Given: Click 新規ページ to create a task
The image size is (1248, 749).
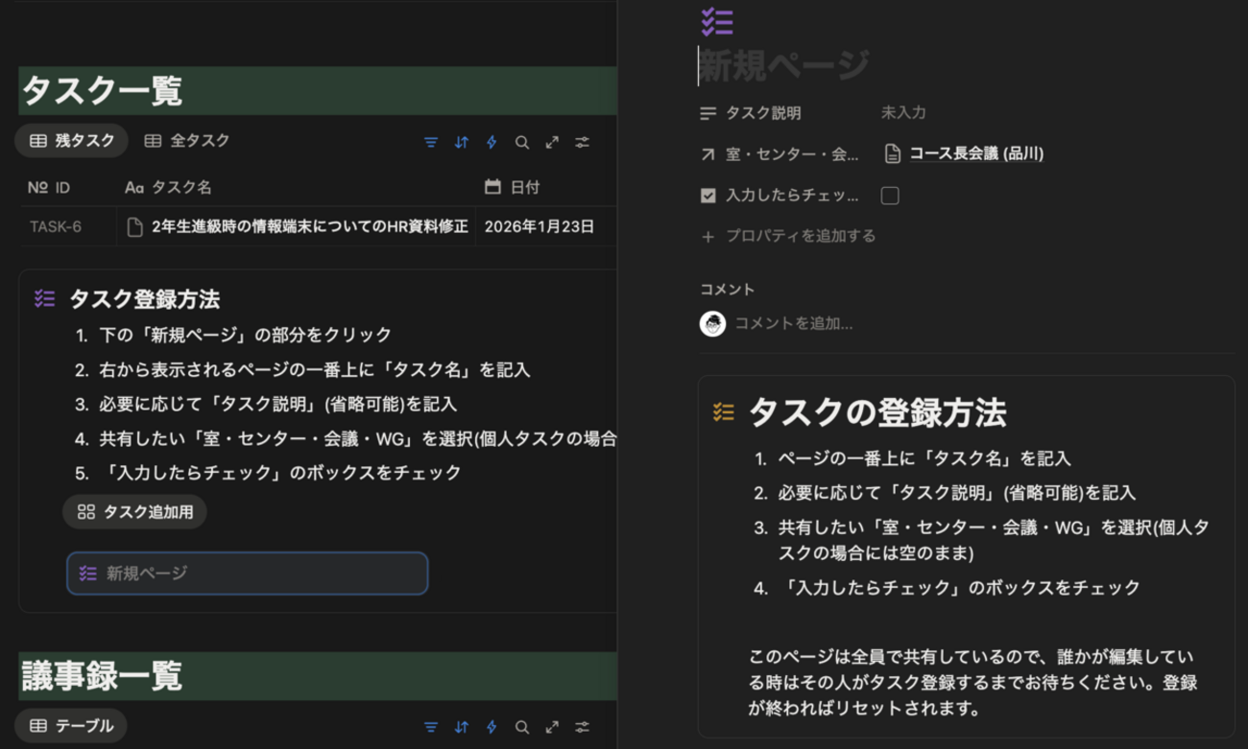Looking at the screenshot, I should click(x=144, y=573).
